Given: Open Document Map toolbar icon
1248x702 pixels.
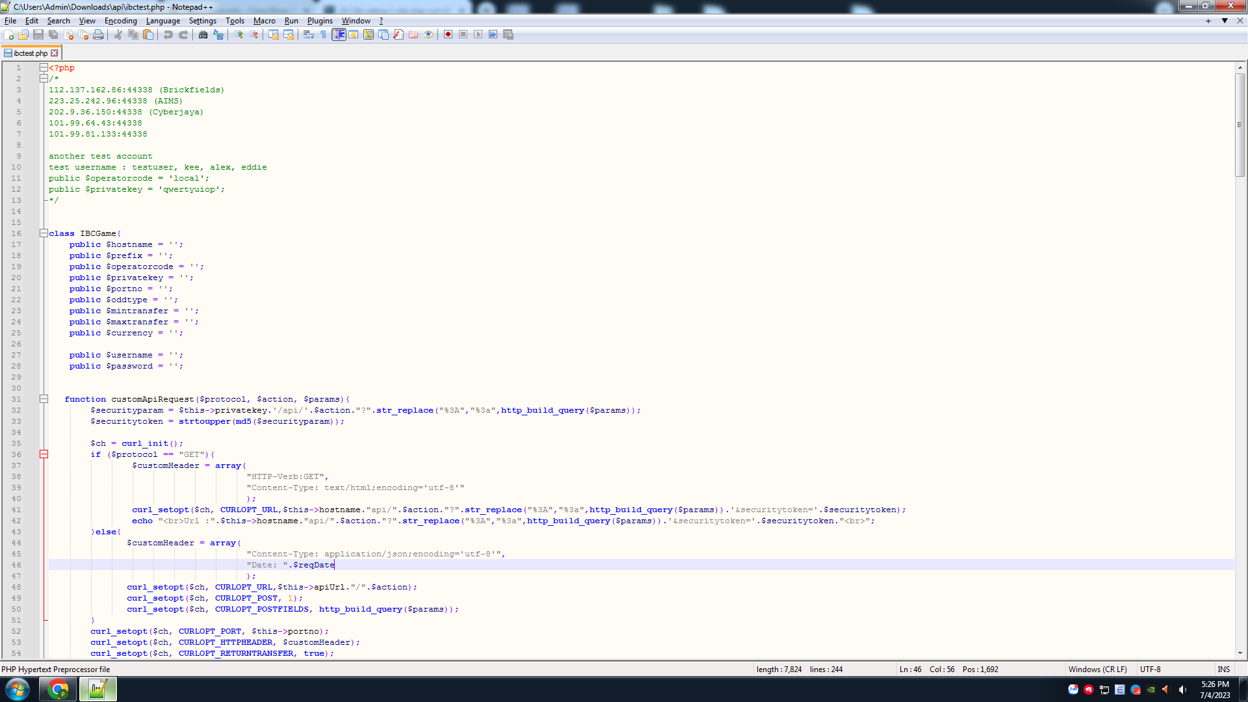Looking at the screenshot, I should [369, 34].
